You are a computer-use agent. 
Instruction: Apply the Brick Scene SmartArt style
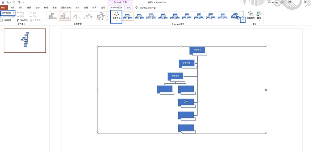coord(235,16)
